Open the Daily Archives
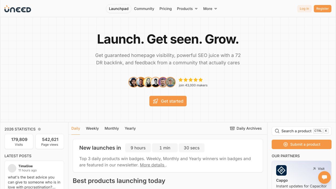This screenshot has width=336, height=189. click(246, 128)
